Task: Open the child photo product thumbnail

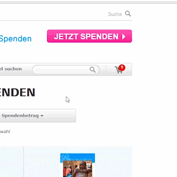Action: coord(77,165)
